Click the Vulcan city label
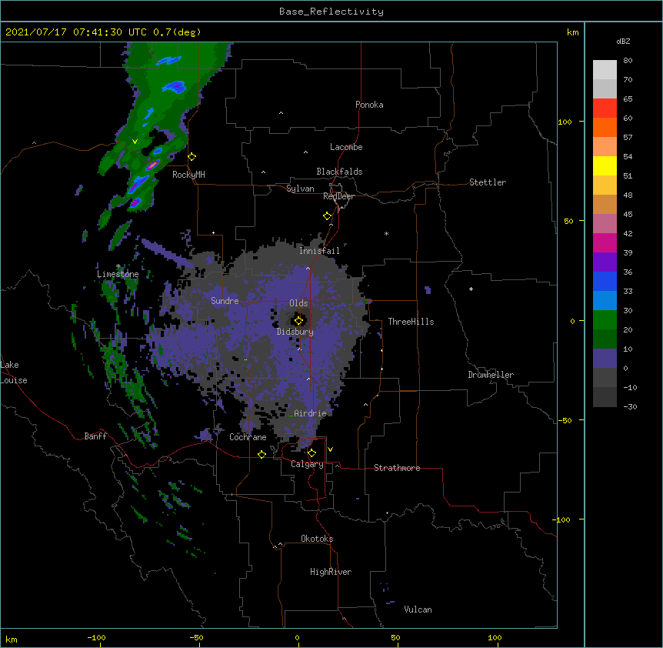Viewport: 663px width, 648px height. [x=418, y=610]
